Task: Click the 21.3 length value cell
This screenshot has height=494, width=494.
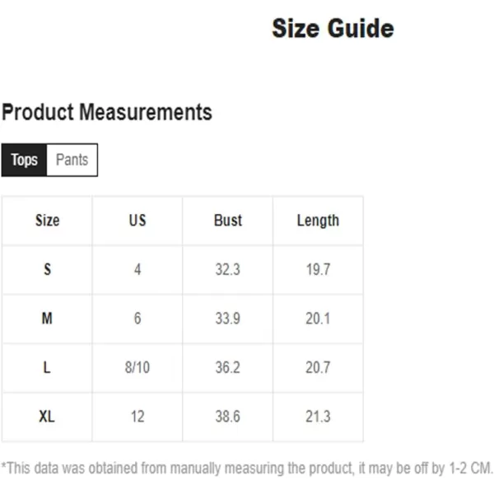Action: (x=318, y=417)
